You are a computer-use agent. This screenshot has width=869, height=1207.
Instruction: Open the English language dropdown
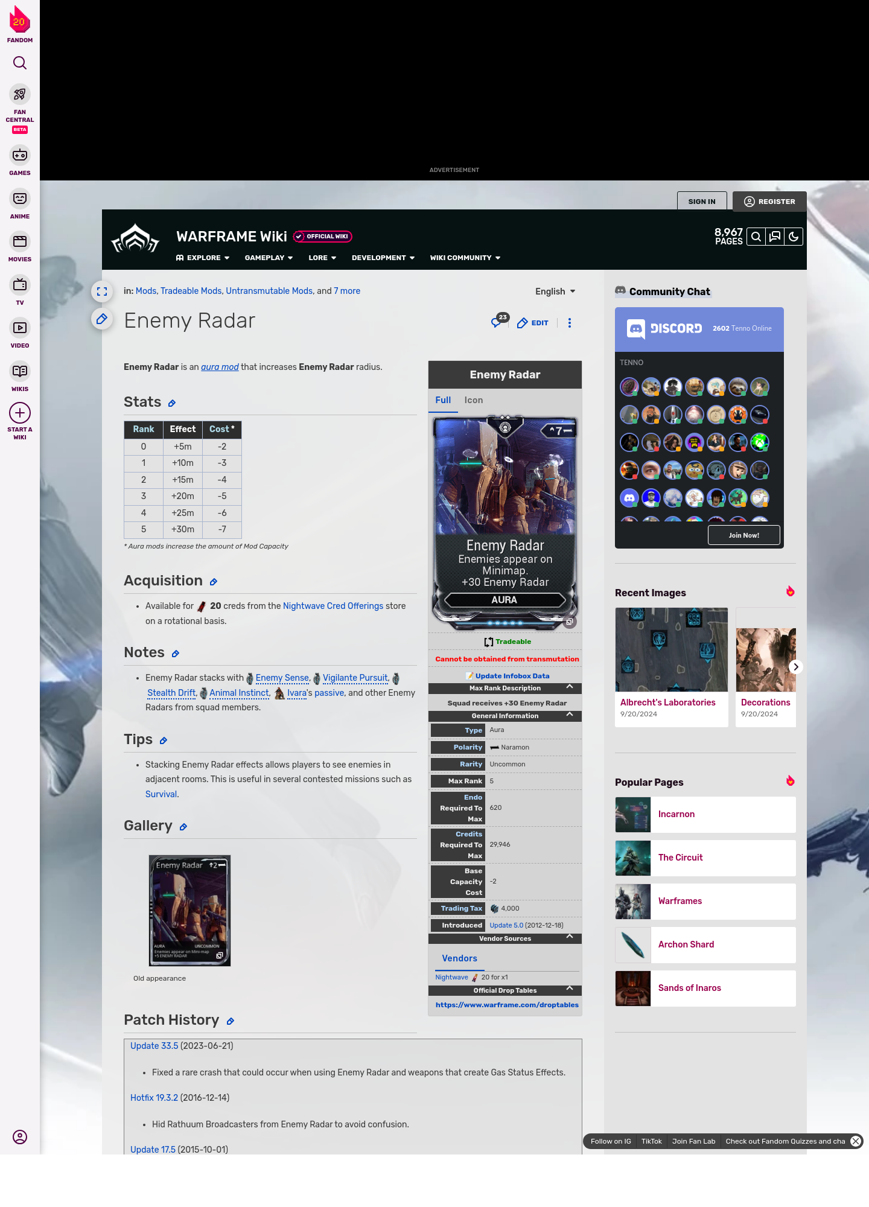click(555, 291)
